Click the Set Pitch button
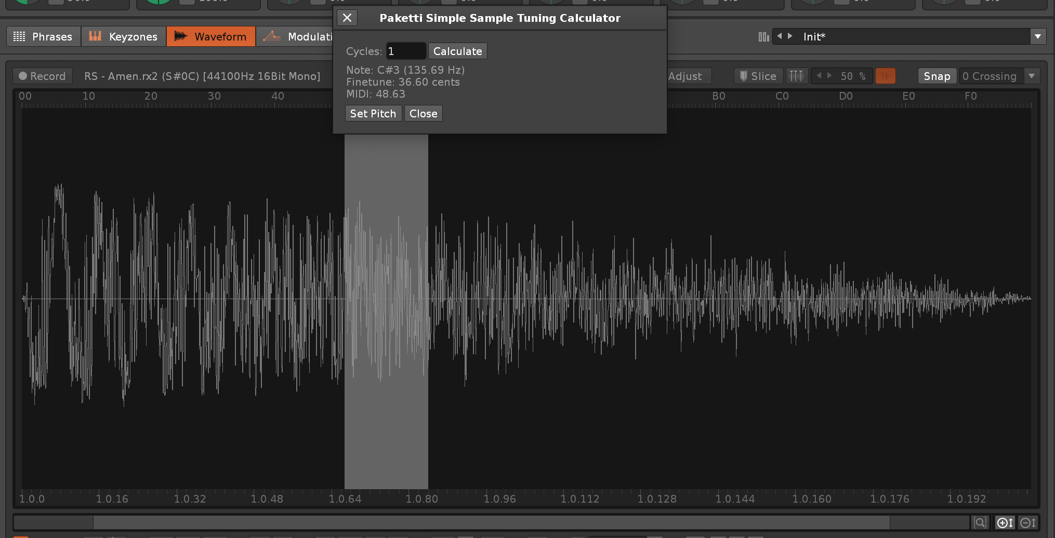This screenshot has height=538, width=1055. [x=373, y=114]
